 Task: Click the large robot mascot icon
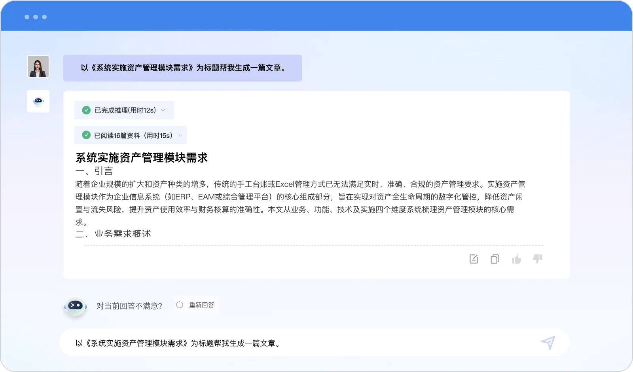point(75,306)
